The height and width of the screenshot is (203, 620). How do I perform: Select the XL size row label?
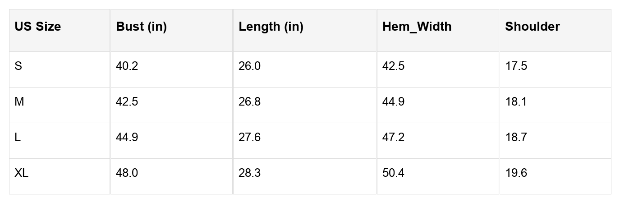[21, 173]
